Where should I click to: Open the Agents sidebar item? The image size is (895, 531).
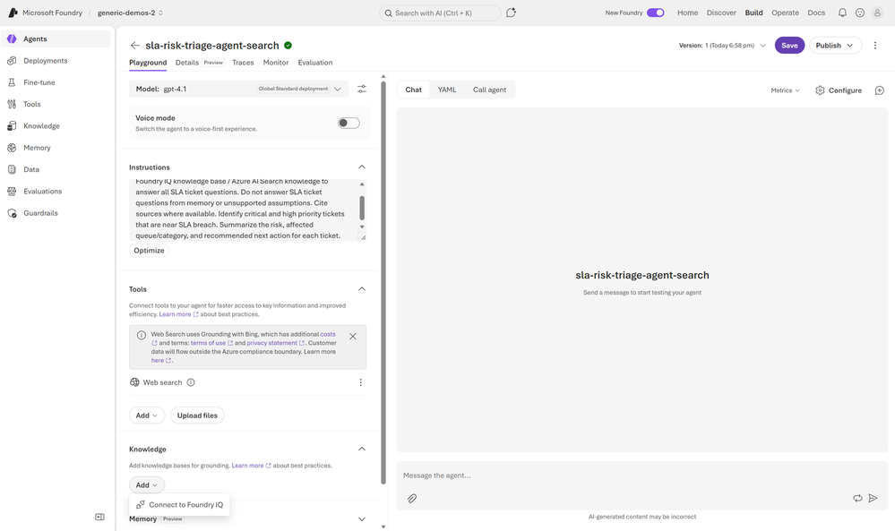[56, 39]
